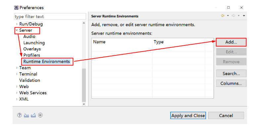
Task: Click the grey forward arrow icon
Action: tap(234, 16)
